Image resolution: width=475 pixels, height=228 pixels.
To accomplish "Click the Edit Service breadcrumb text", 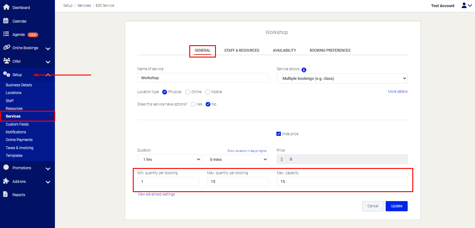I will click(x=105, y=6).
